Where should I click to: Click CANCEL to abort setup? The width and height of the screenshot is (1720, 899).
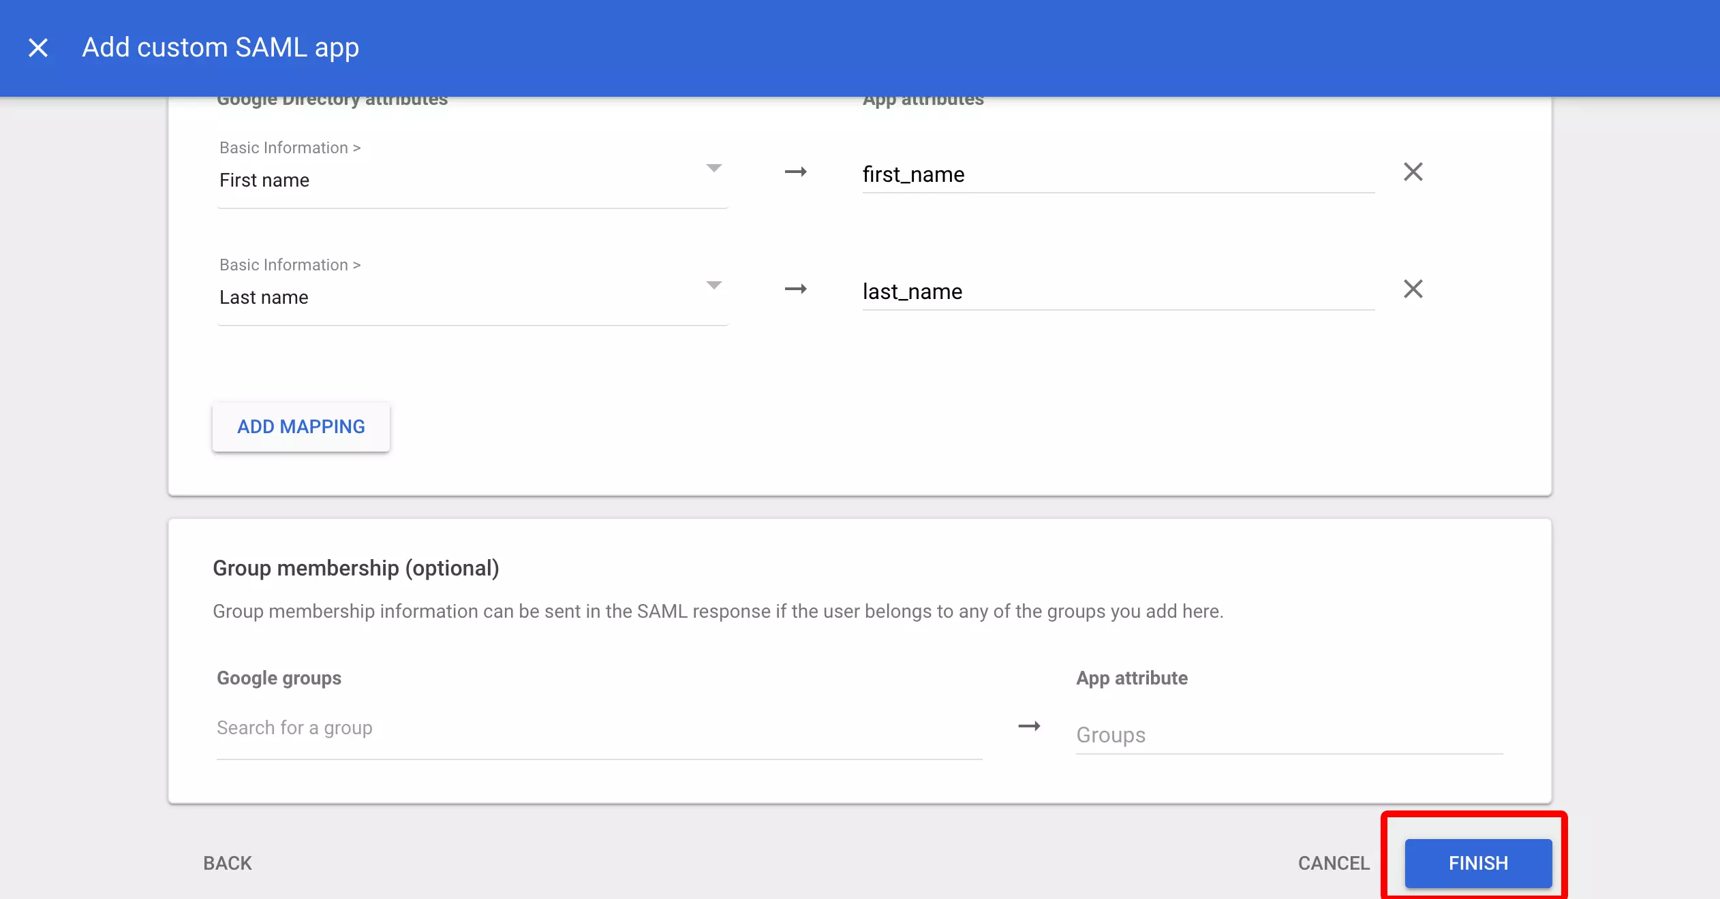pyautogui.click(x=1334, y=863)
